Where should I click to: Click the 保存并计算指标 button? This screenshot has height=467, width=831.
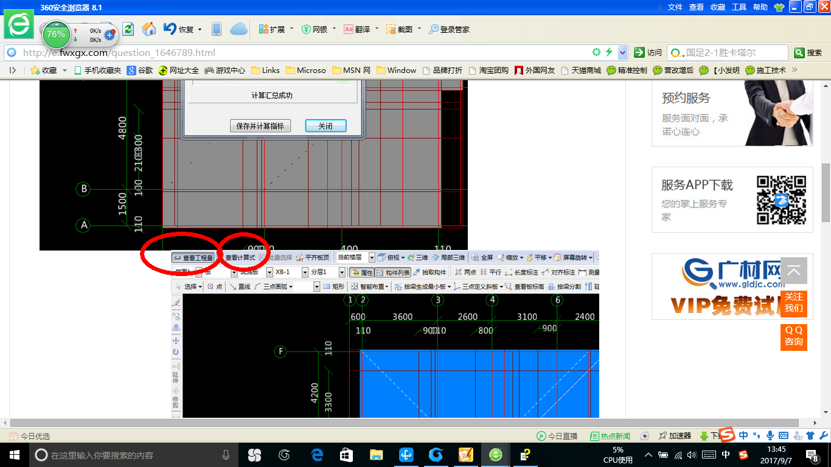[x=260, y=126]
